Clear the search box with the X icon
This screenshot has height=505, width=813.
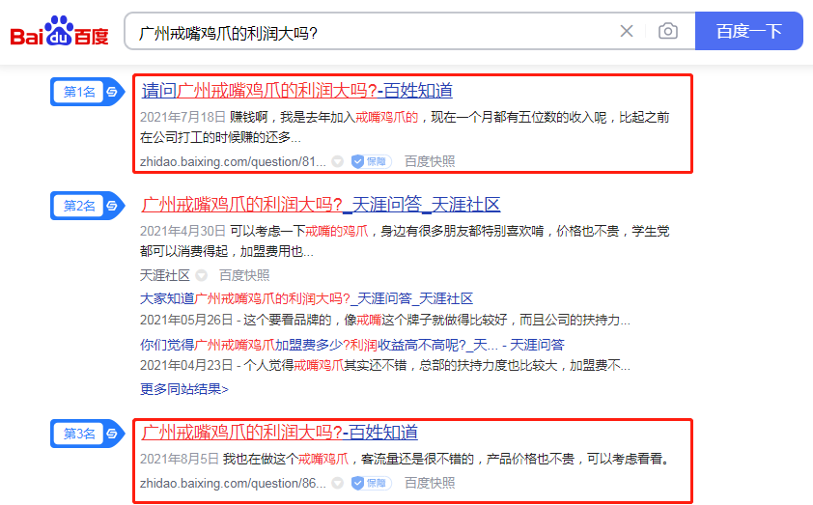click(627, 32)
